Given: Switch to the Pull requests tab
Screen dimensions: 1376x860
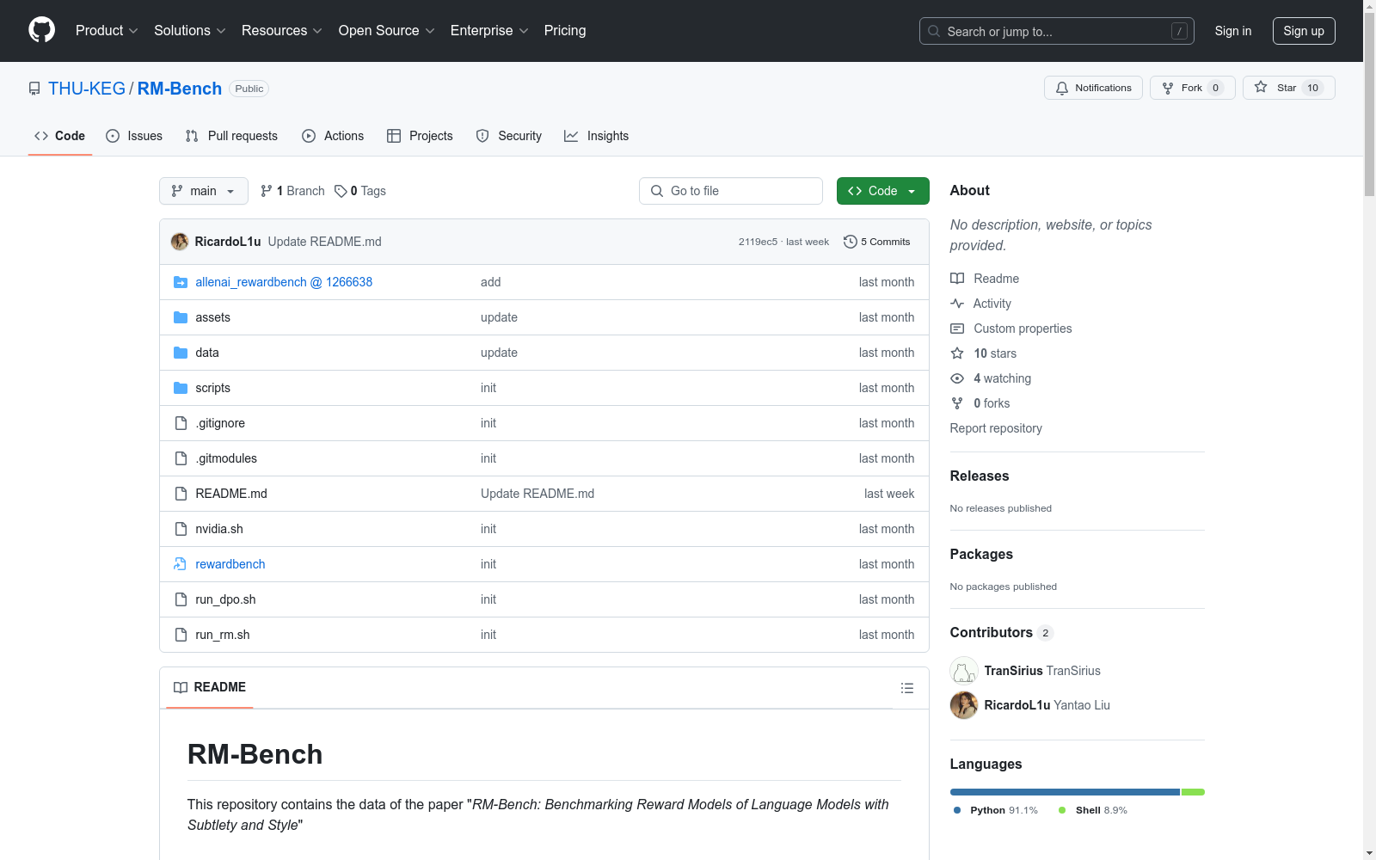Looking at the screenshot, I should (x=231, y=136).
